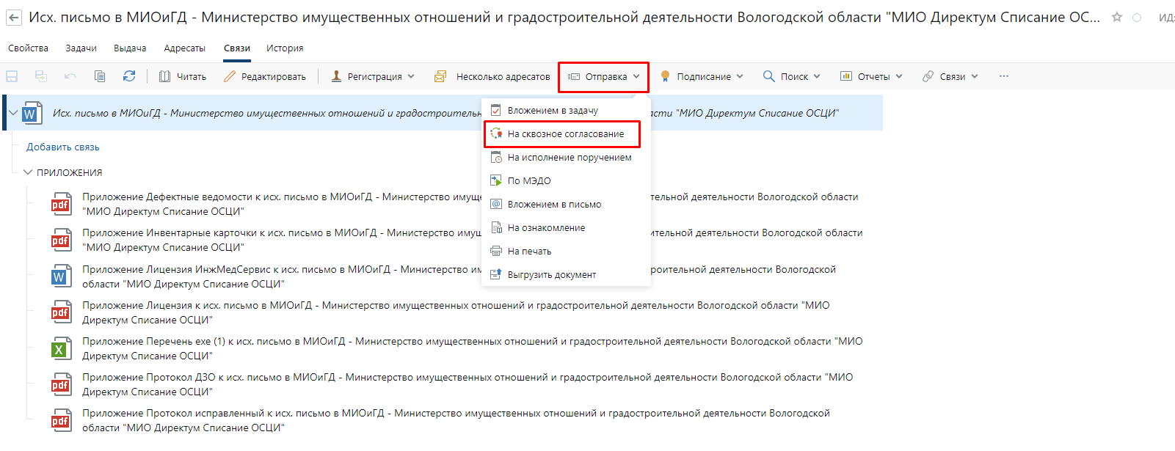Screen dimensions: 1175x451
Task: Choose По МЭДО from the send menu
Action: pos(528,181)
